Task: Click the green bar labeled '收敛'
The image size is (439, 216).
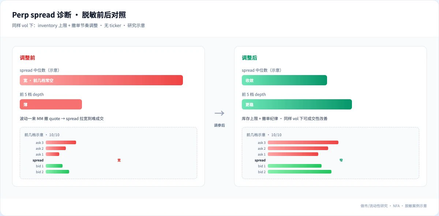Action: coord(284,80)
